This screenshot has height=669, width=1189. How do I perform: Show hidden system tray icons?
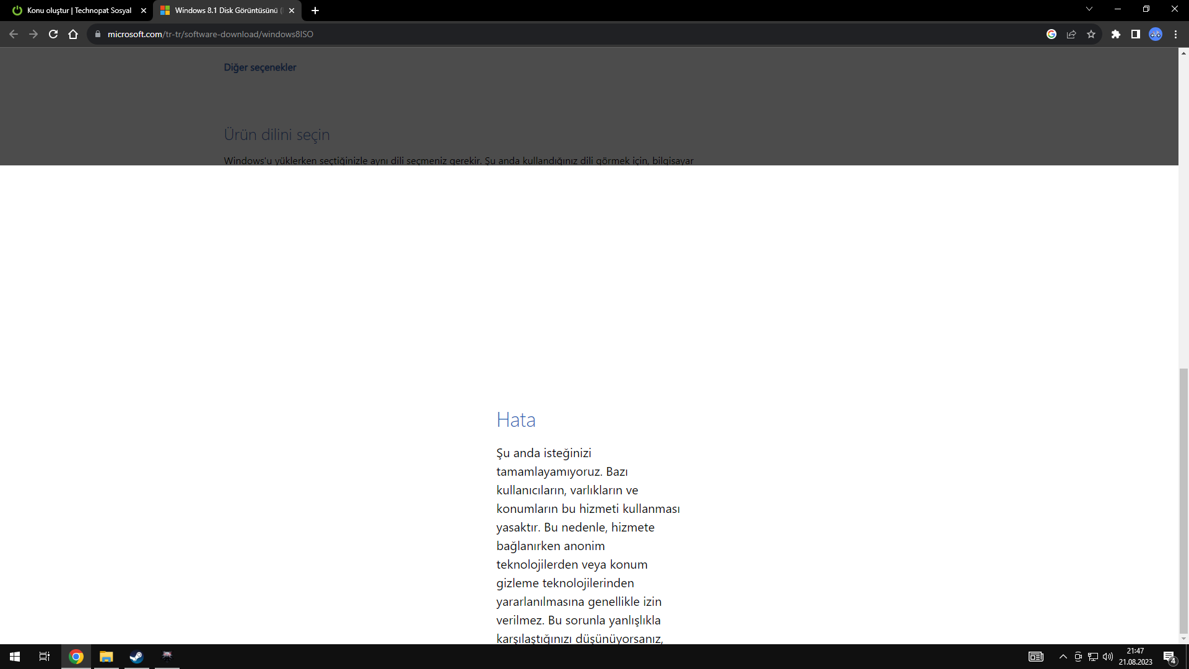pyautogui.click(x=1063, y=657)
